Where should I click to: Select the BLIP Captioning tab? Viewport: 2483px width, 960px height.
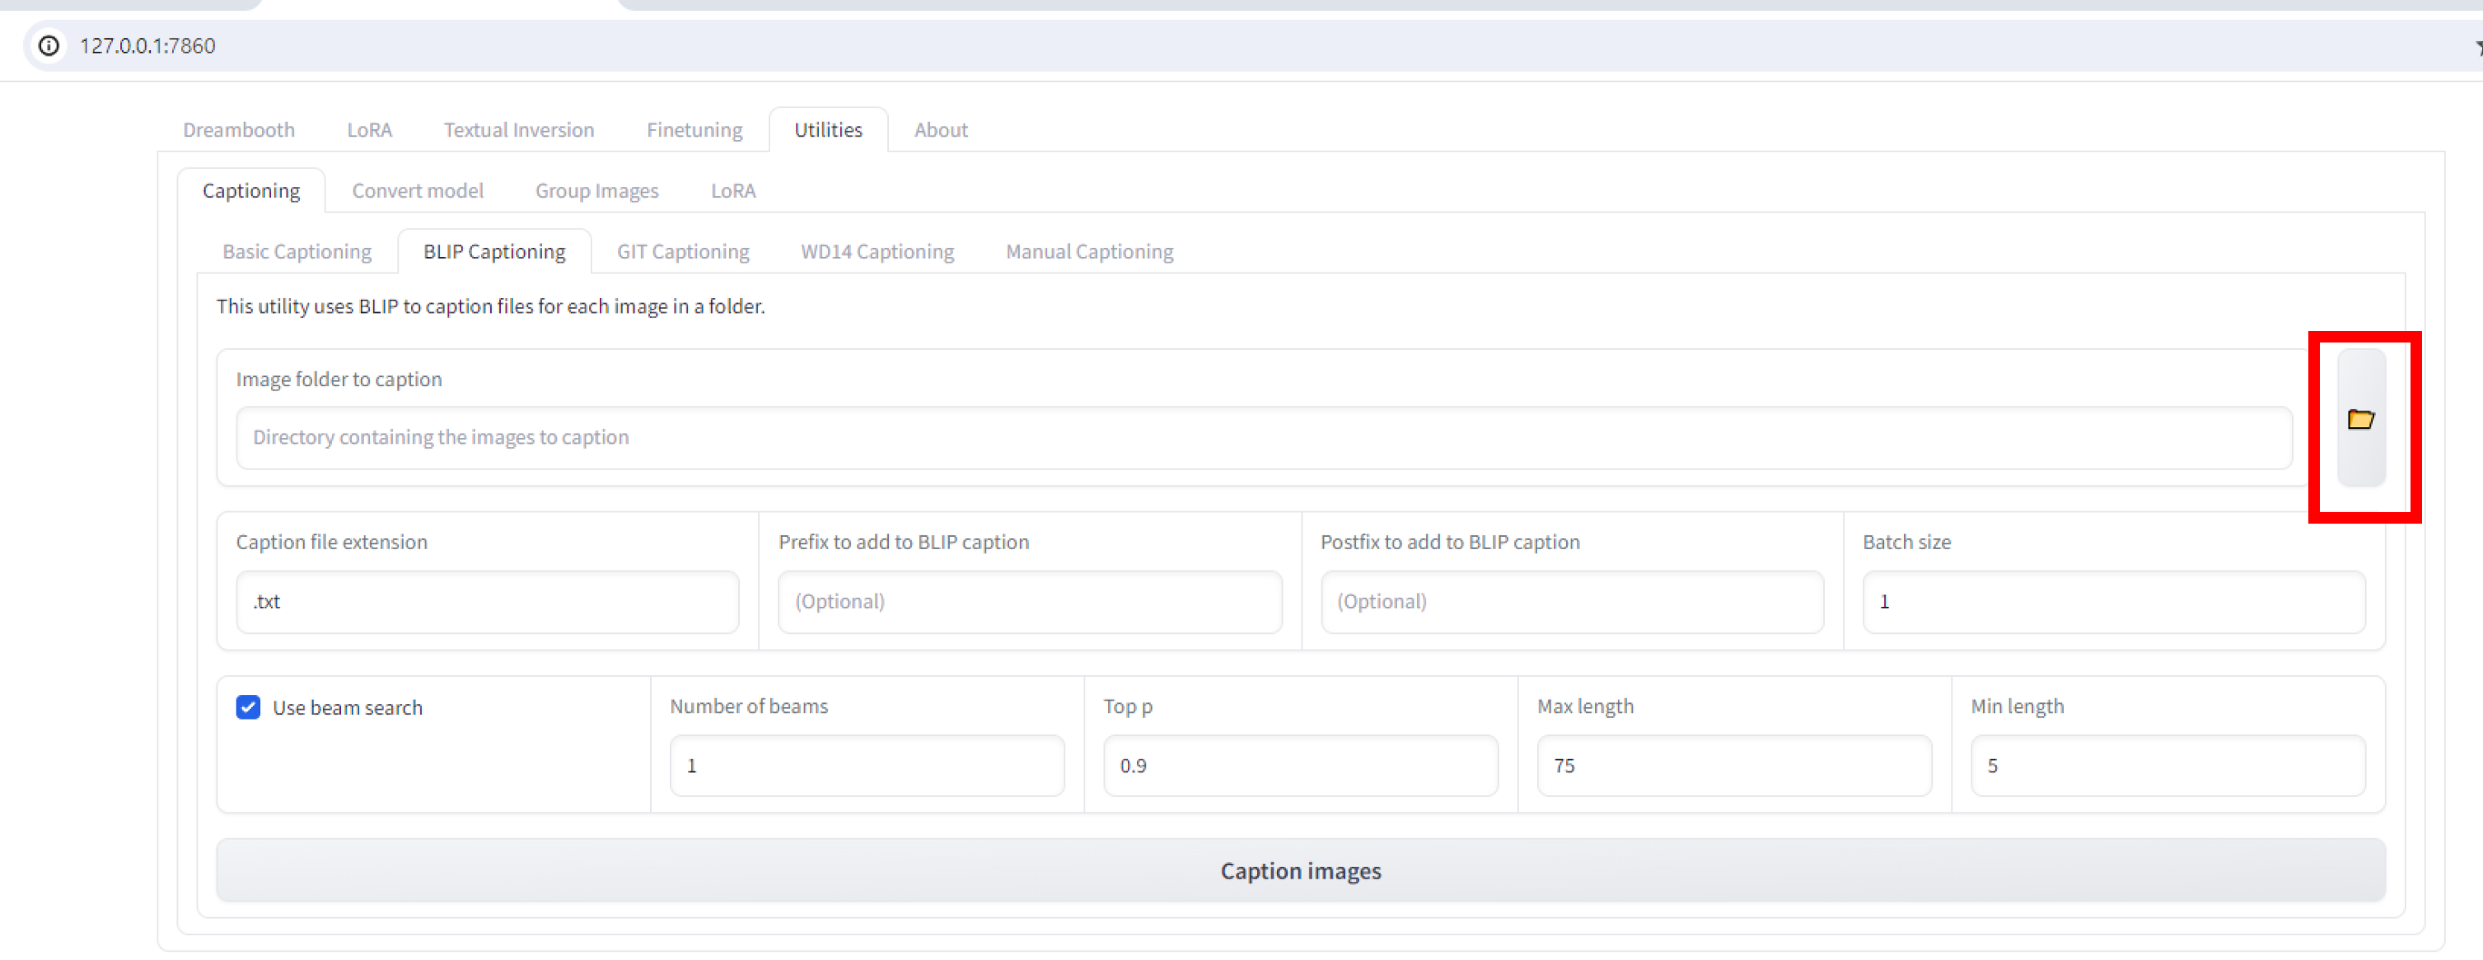494,251
